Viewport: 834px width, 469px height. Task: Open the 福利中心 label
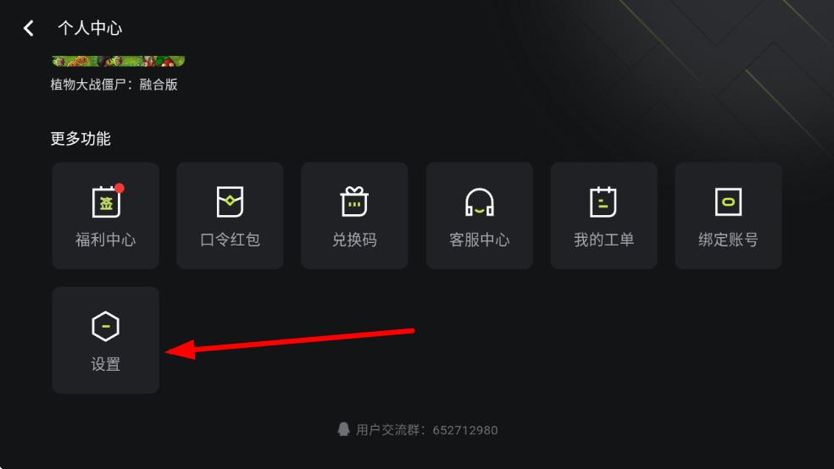(x=105, y=240)
